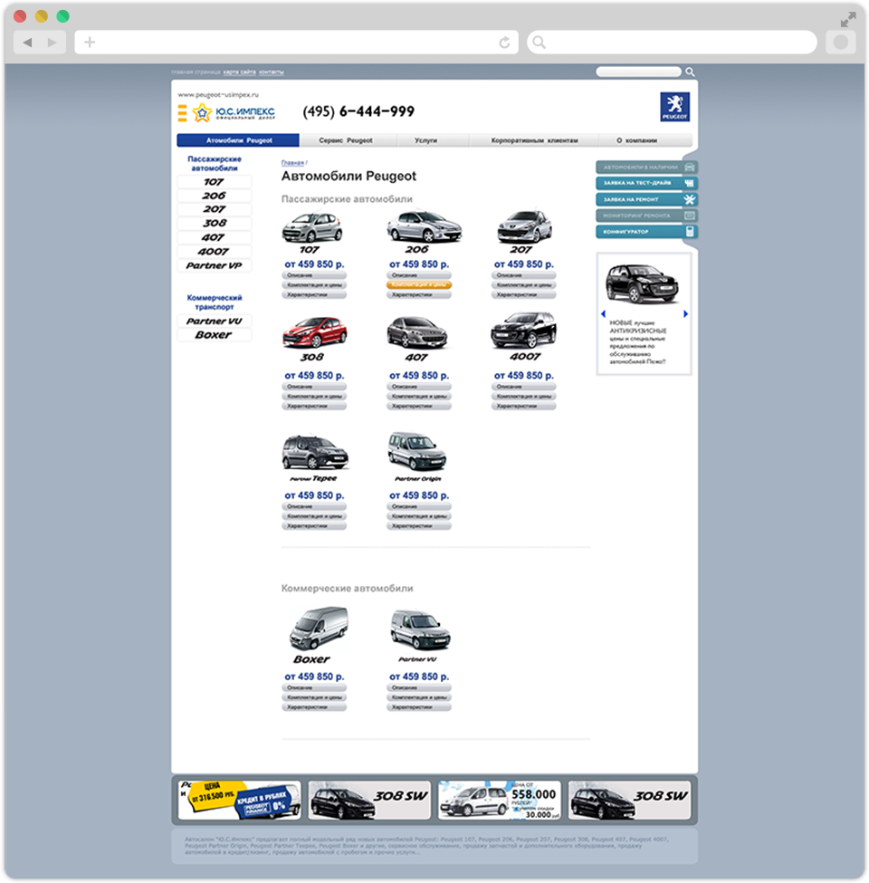Click the Заявка на тест-драйв button
The height and width of the screenshot is (883, 869).
pyautogui.click(x=646, y=183)
